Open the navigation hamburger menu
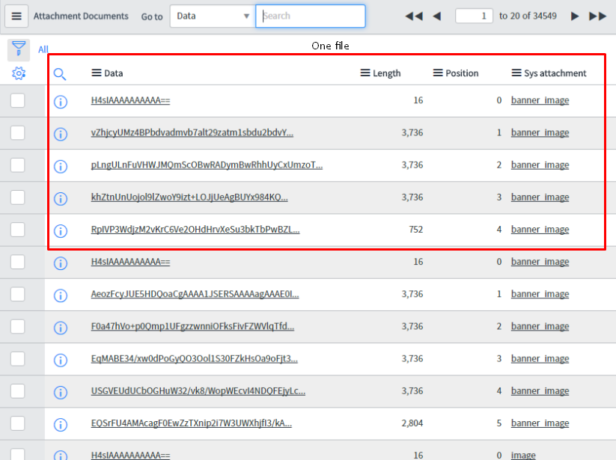Screen dimensions: 616x460 coord(16,16)
